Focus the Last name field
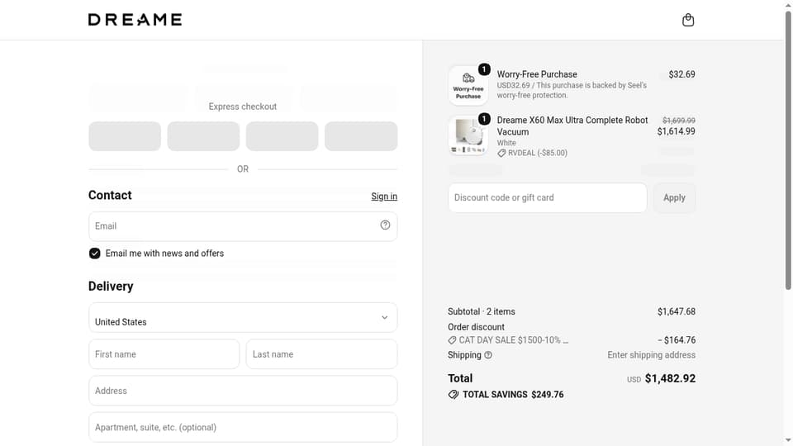The width and height of the screenshot is (793, 446). point(321,354)
